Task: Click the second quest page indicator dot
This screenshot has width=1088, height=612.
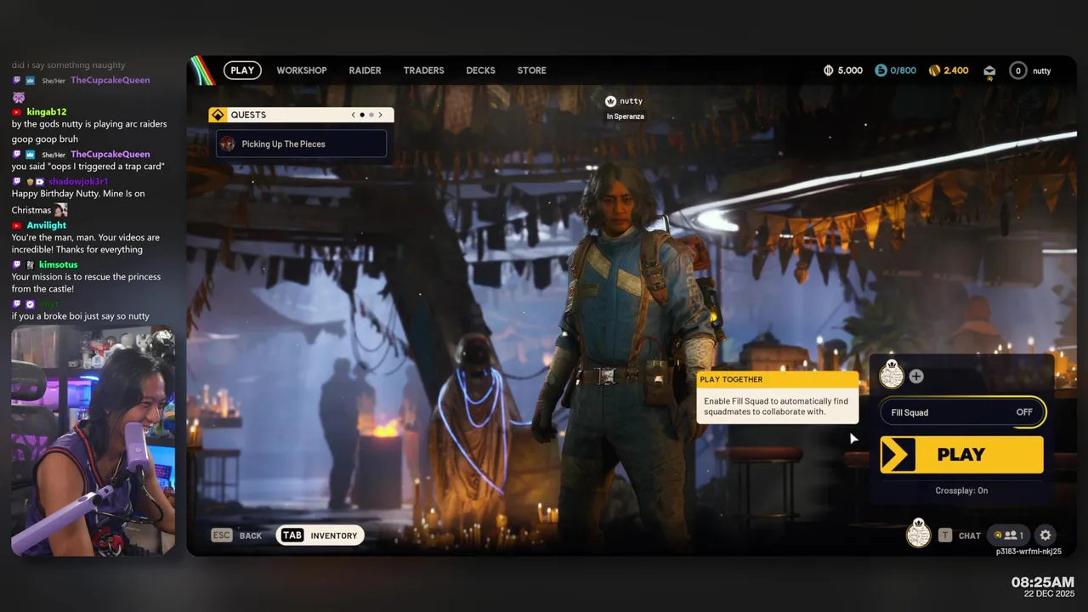Action: tap(371, 115)
